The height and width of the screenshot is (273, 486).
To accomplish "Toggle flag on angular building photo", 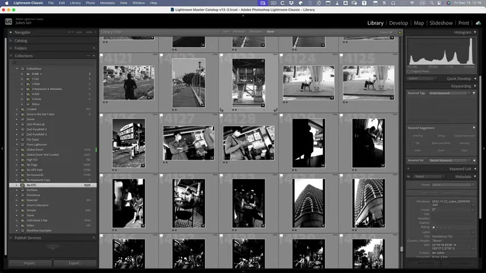I will pyautogui.click(x=101, y=115).
